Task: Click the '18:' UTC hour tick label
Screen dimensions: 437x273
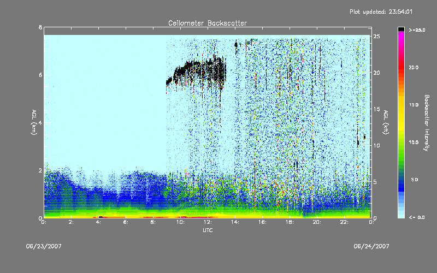Action: point(290,222)
